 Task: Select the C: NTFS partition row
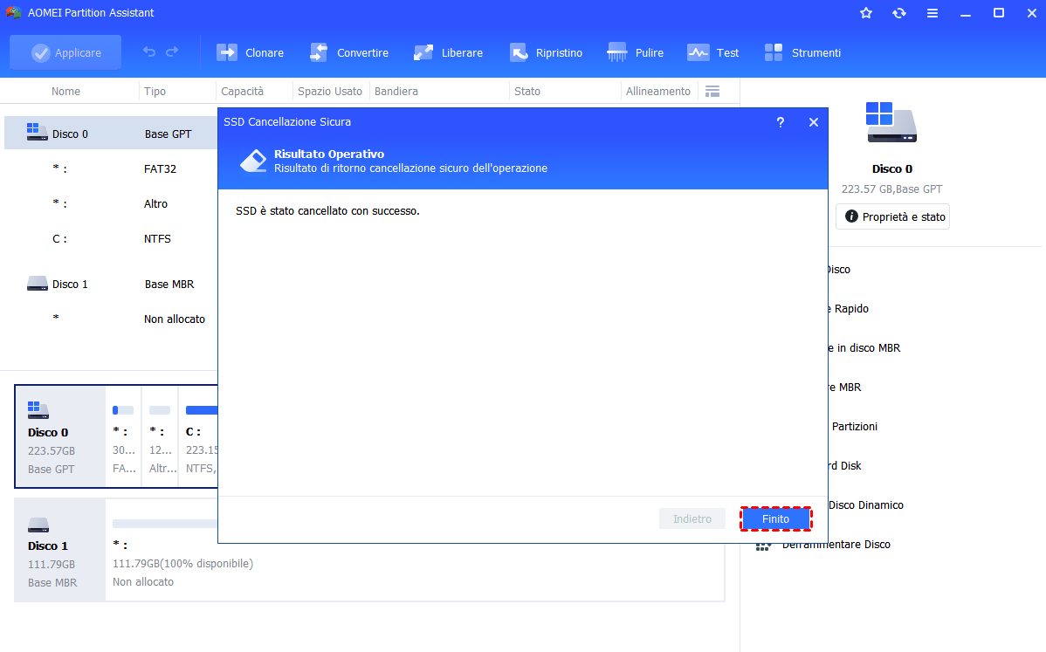pyautogui.click(x=112, y=238)
